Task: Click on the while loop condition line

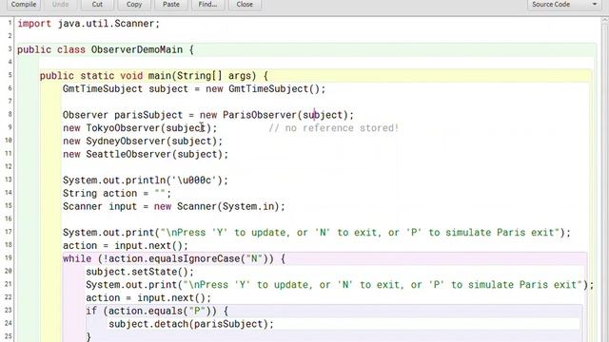Action: point(174,258)
